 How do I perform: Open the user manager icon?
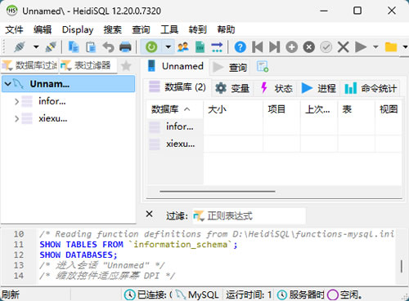click(183, 47)
